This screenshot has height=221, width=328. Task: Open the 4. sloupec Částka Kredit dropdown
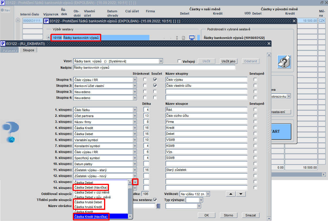click(x=135, y=128)
